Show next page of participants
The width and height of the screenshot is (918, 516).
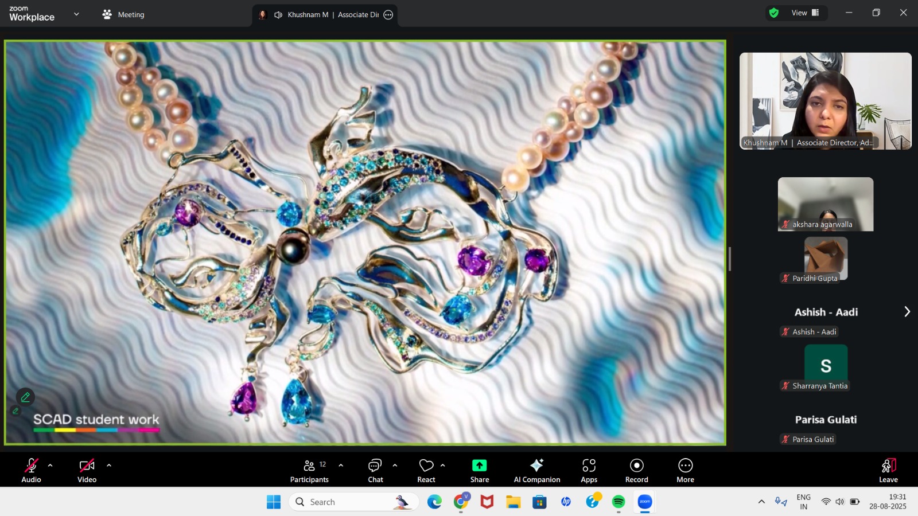coord(907,311)
